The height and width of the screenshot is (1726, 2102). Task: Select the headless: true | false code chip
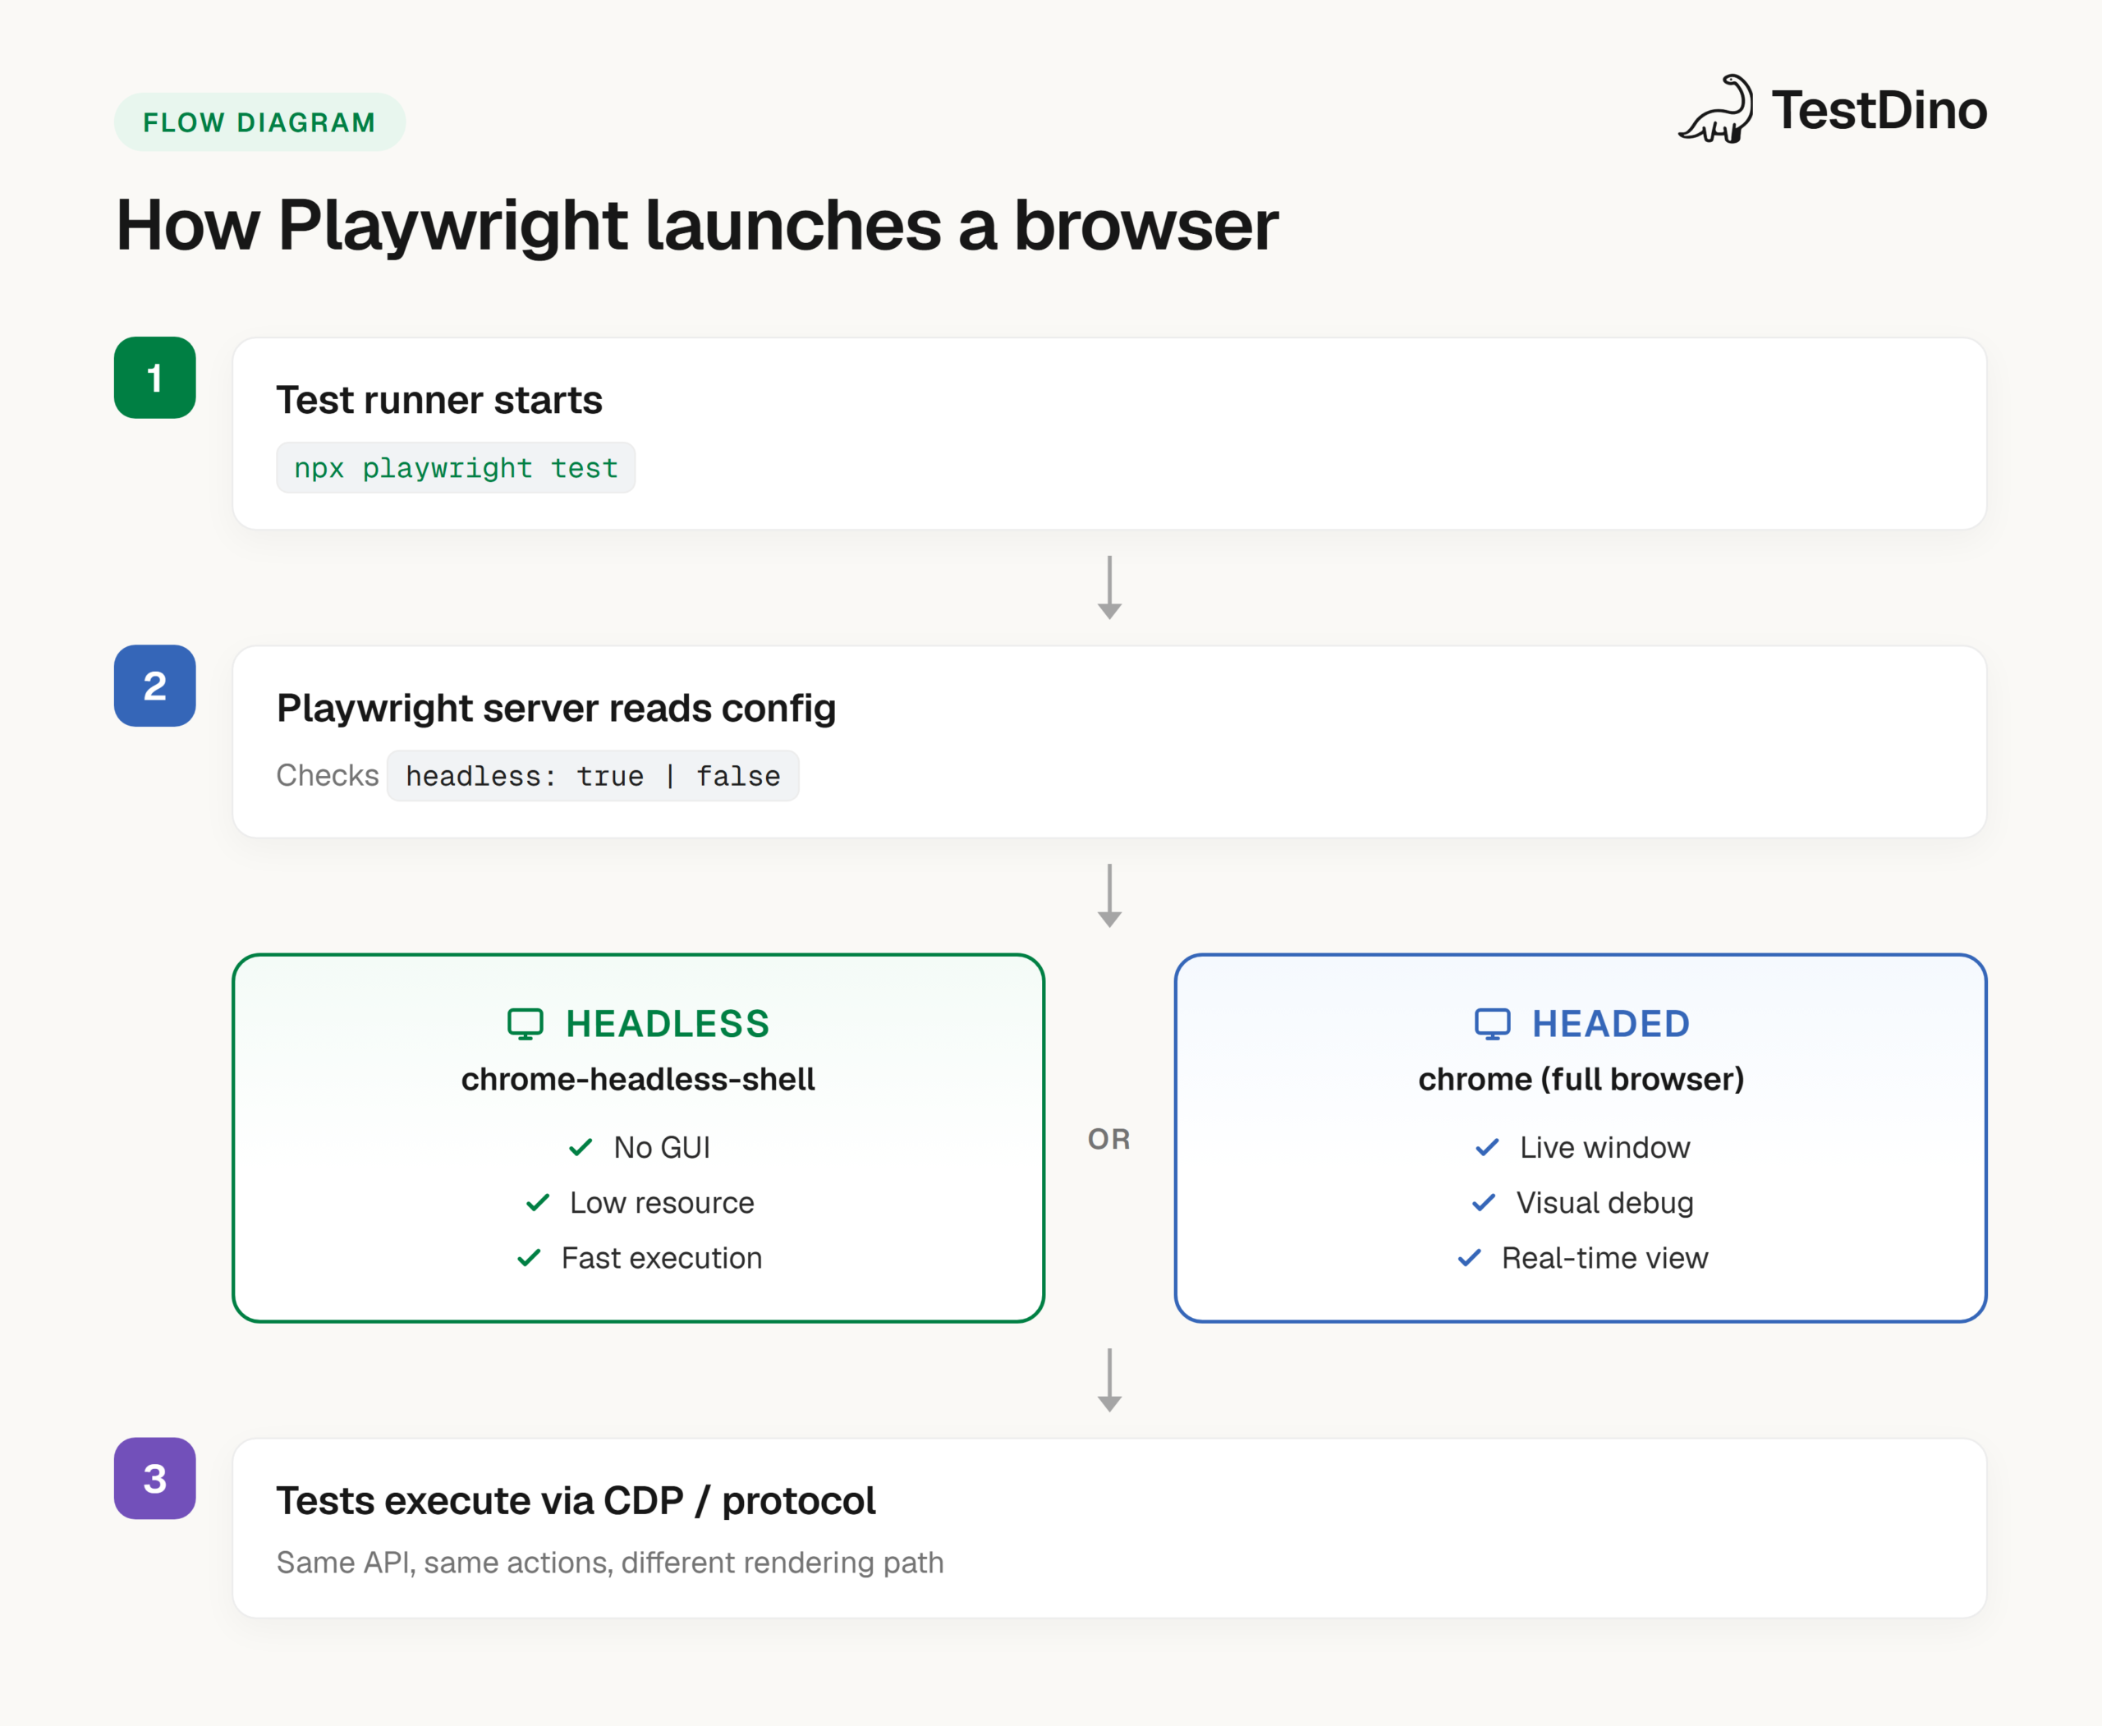(x=593, y=775)
